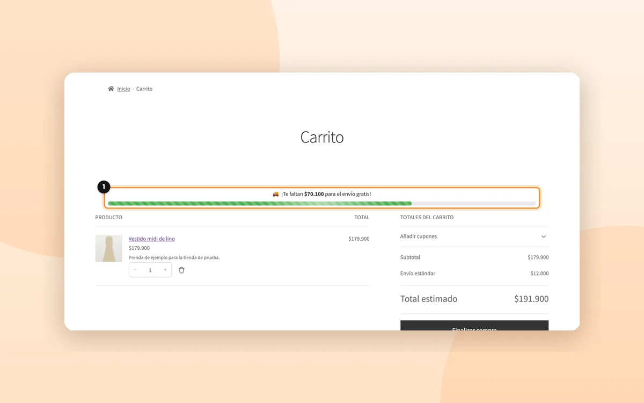Click the Carrito breadcrumb text
The height and width of the screenshot is (403, 644).
(x=144, y=89)
